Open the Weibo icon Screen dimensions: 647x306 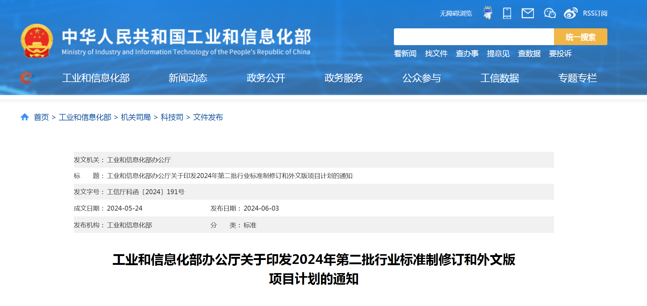[570, 13]
